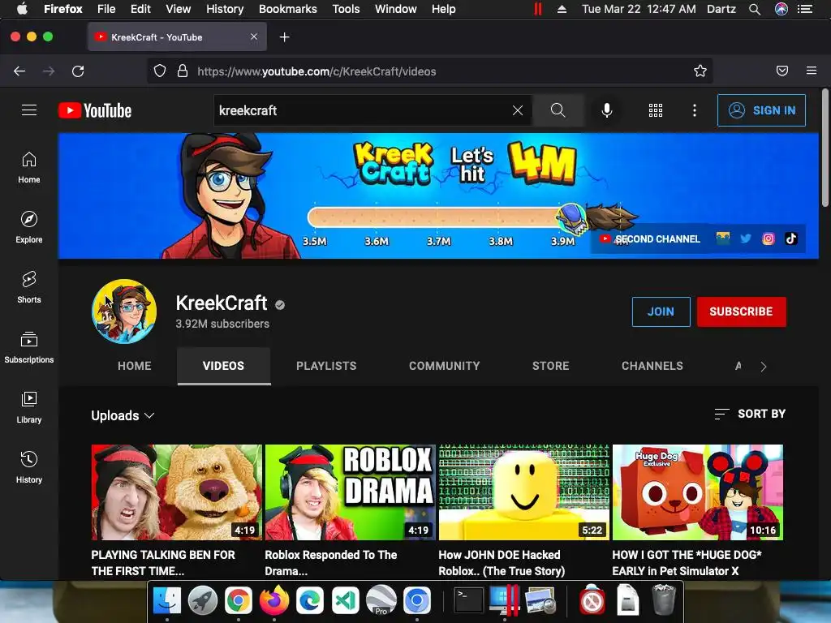The width and height of the screenshot is (831, 623).
Task: Open the Firefox History menu
Action: (225, 9)
